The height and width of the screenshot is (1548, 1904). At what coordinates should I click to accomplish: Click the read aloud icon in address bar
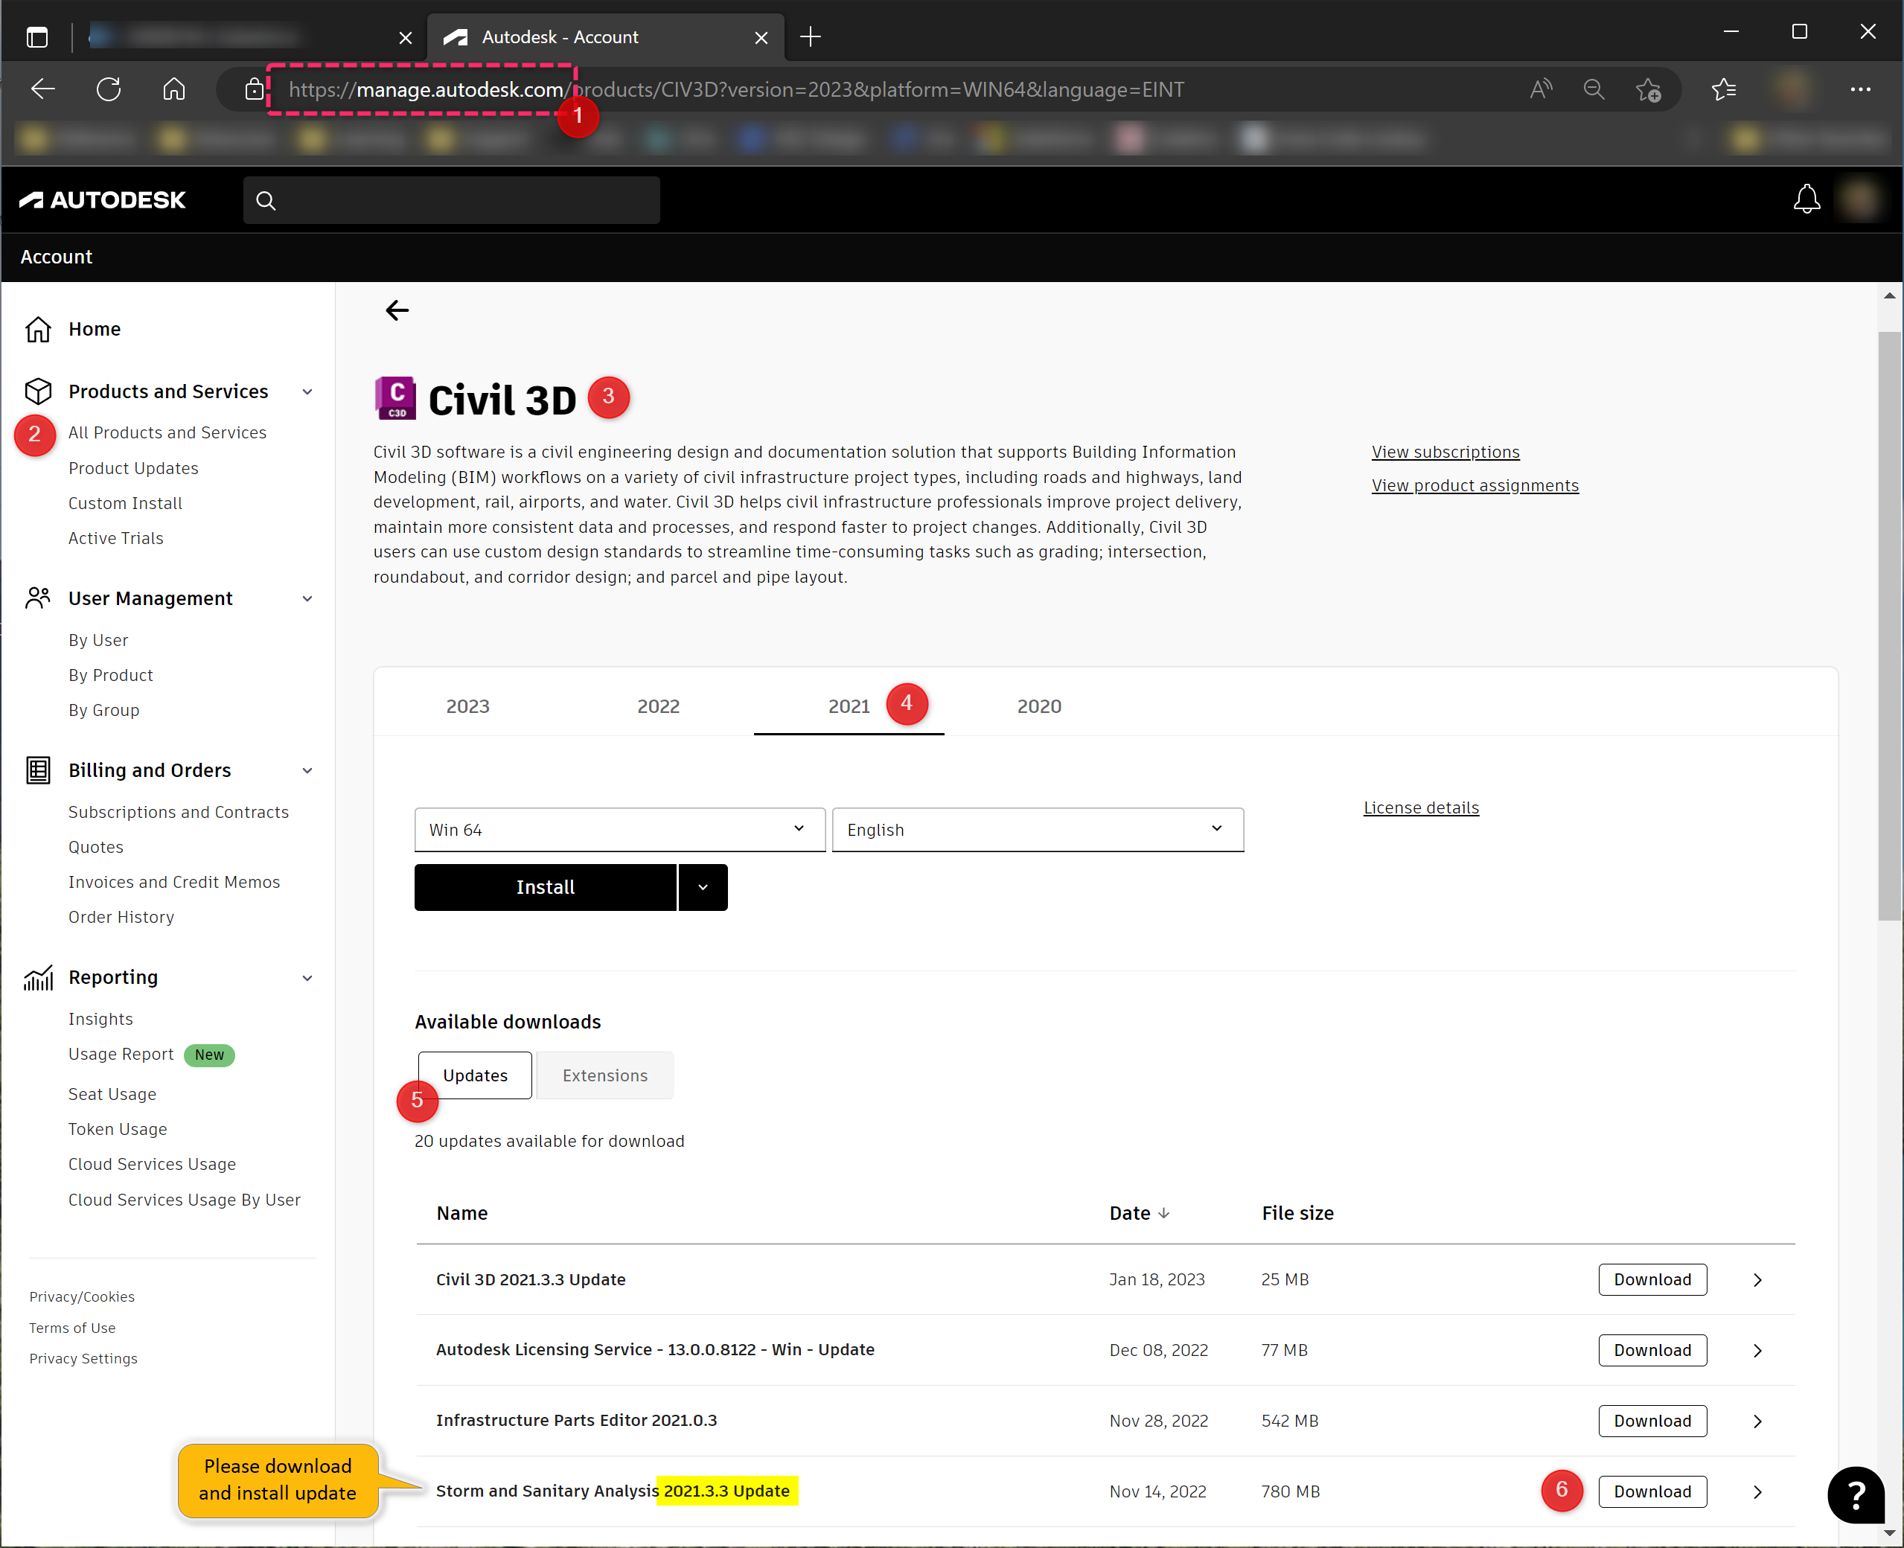click(x=1540, y=89)
